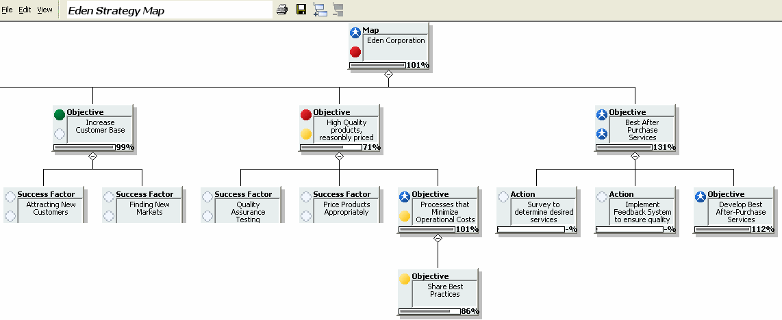Click Eden Corporation 101% progress bar
The height and width of the screenshot is (320, 782).
[377, 65]
